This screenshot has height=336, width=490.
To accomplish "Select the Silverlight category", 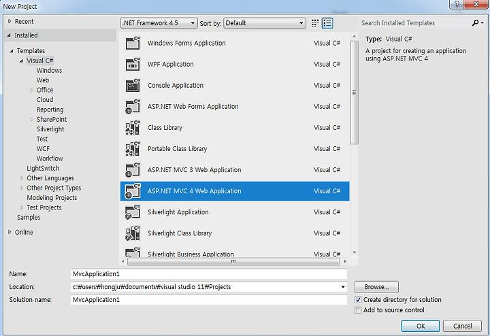I will click(x=50, y=129).
